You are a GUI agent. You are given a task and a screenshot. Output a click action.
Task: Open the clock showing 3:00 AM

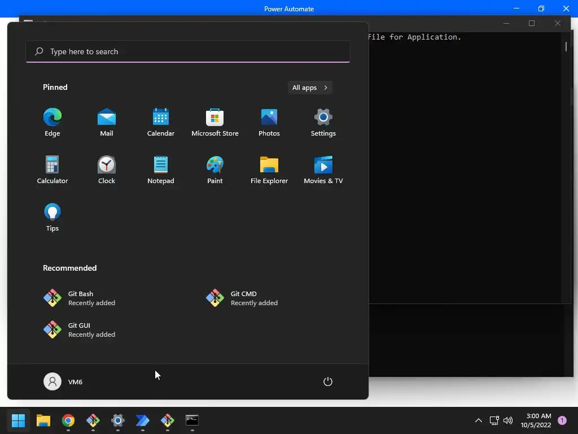click(x=536, y=420)
